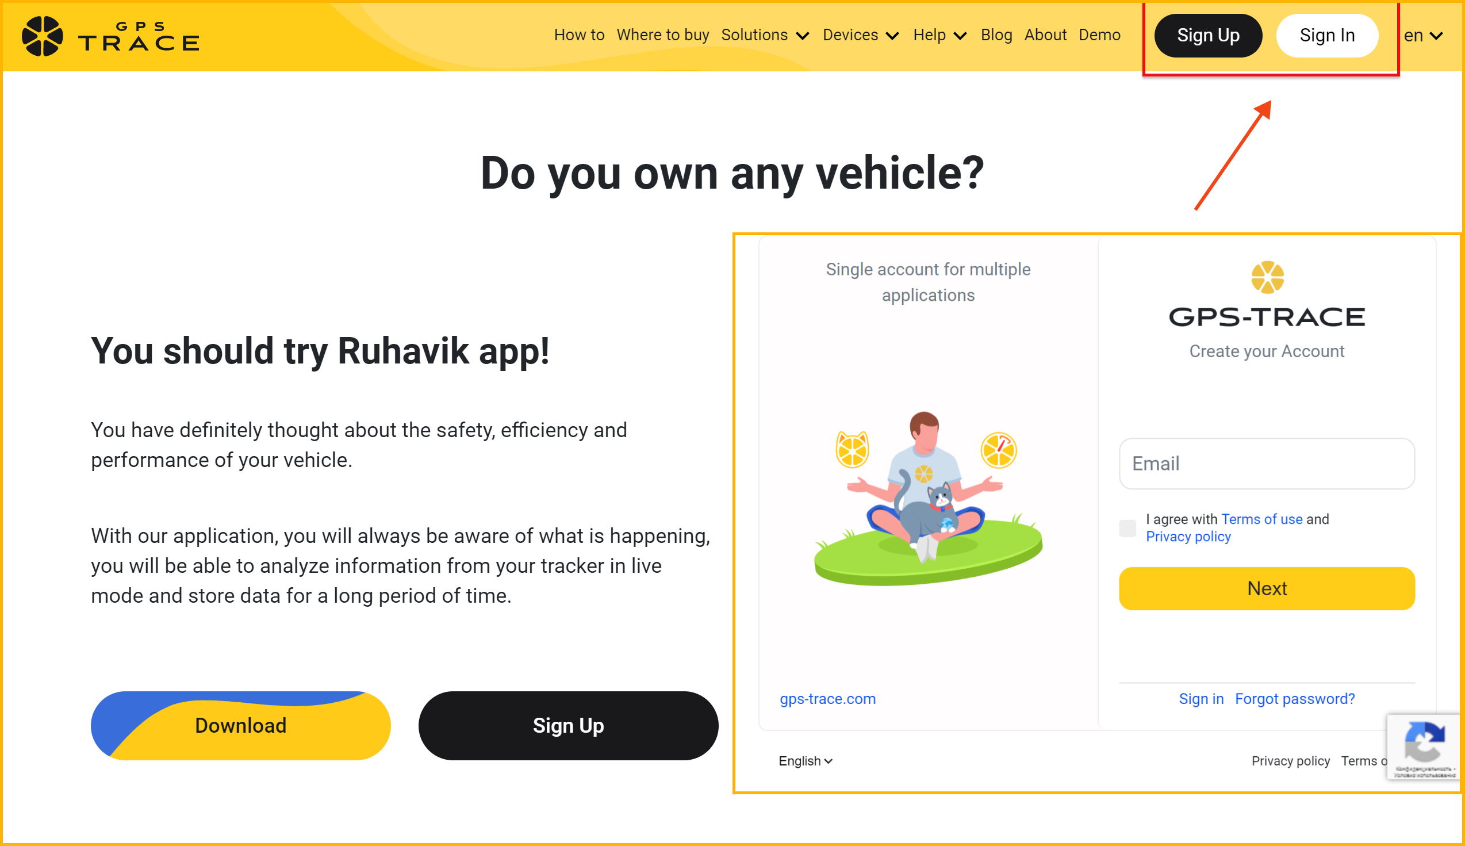Screen dimensions: 1465x846
Task: Click the About menu item
Action: tap(1046, 35)
